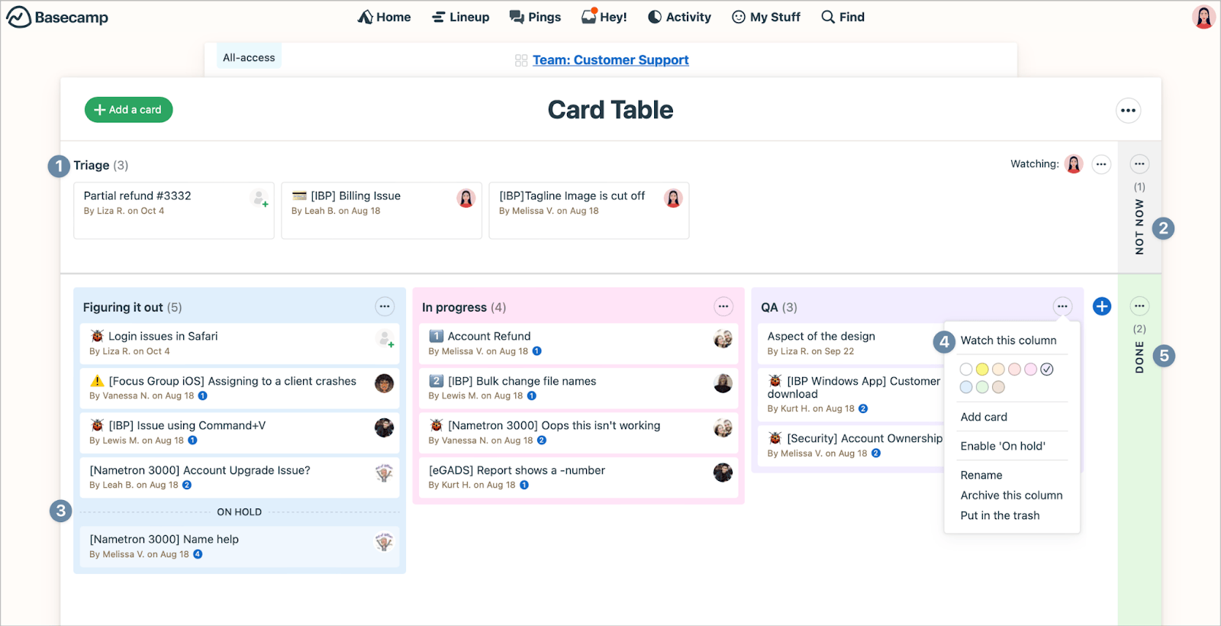This screenshot has width=1221, height=626.
Task: Click the green Add a card button
Action: click(x=128, y=110)
